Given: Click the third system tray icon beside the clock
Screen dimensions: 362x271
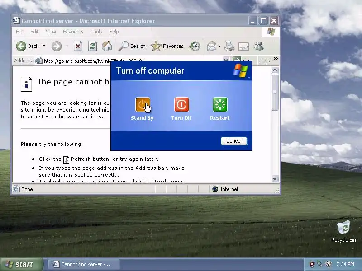Looking at the screenshot, I should coord(329,264).
